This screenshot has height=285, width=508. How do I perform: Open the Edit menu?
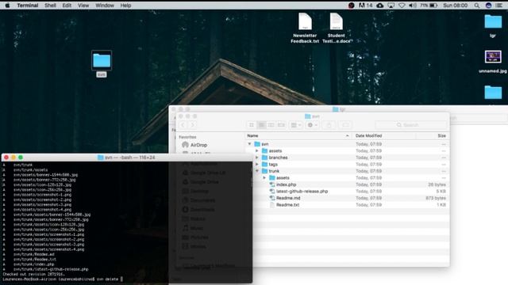point(67,6)
